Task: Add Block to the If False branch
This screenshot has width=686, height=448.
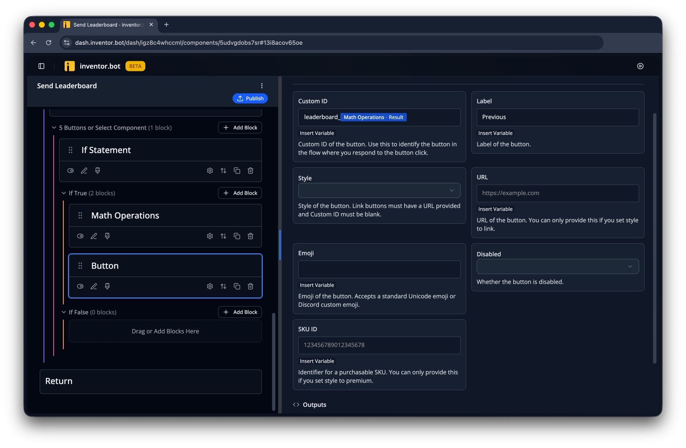Action: pos(240,312)
